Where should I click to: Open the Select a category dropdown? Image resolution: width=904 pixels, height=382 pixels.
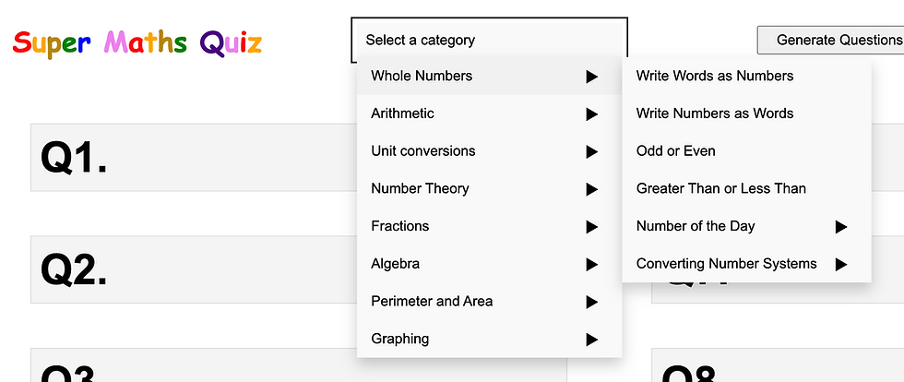489,41
